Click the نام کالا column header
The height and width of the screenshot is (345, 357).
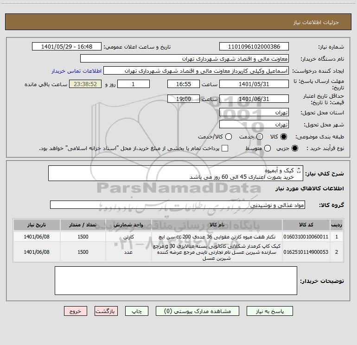(x=217, y=225)
